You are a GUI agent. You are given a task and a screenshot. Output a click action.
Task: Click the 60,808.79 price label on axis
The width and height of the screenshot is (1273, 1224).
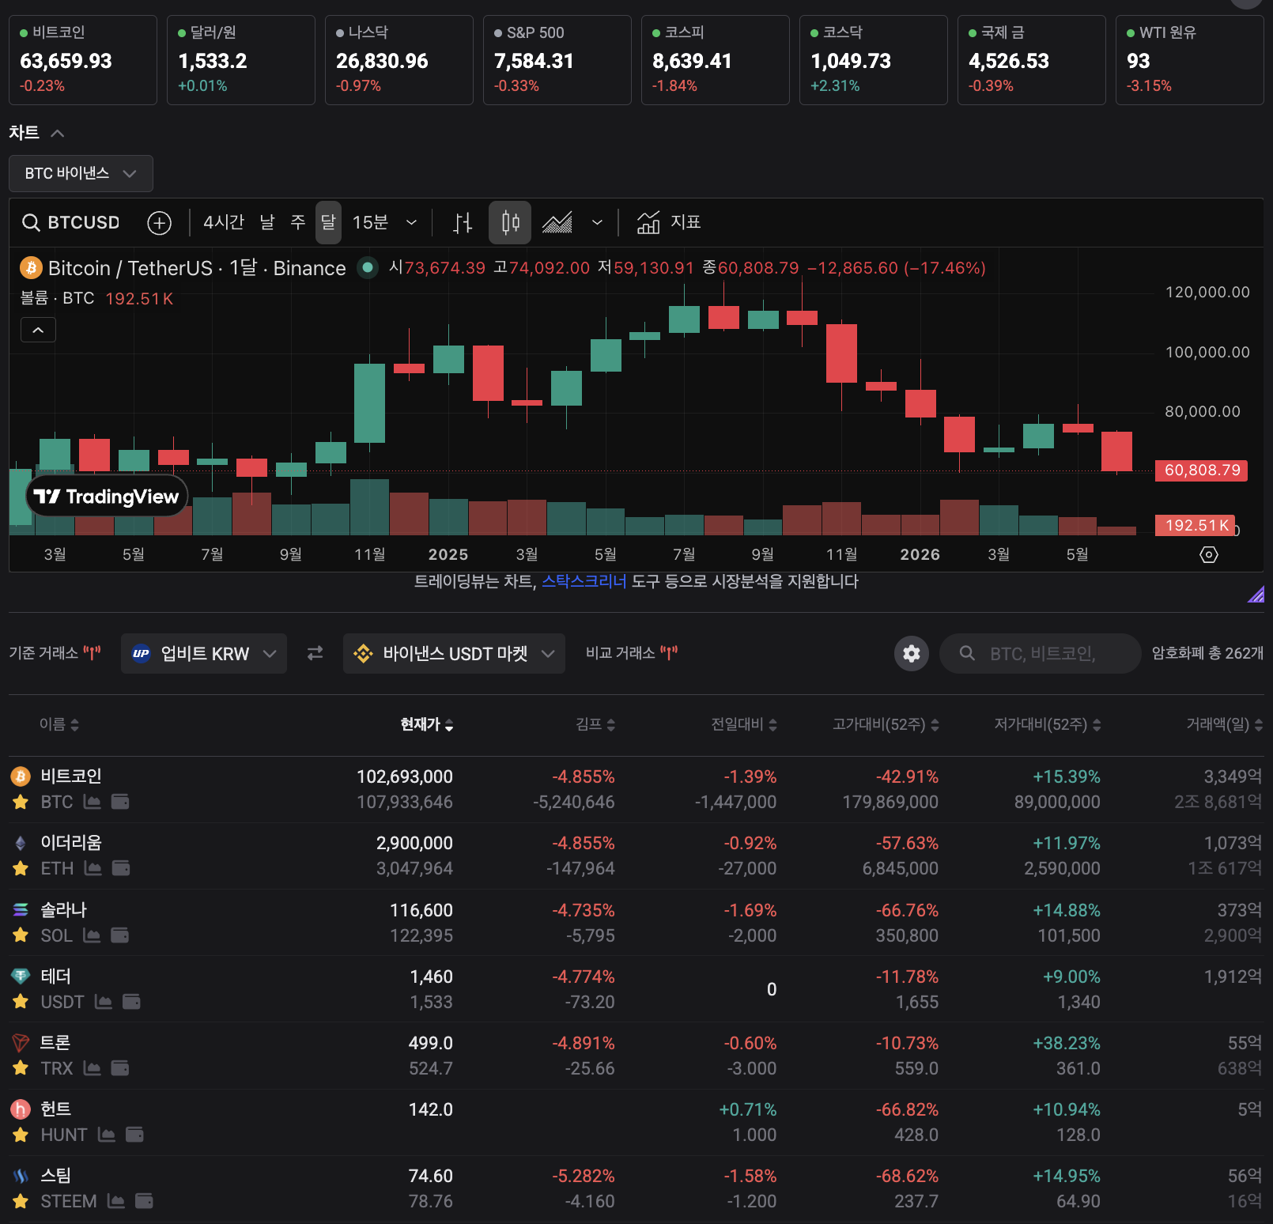(x=1202, y=470)
